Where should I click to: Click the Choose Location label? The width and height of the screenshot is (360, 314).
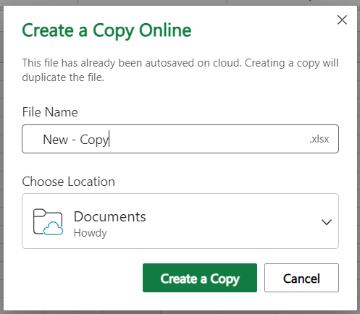point(69,182)
